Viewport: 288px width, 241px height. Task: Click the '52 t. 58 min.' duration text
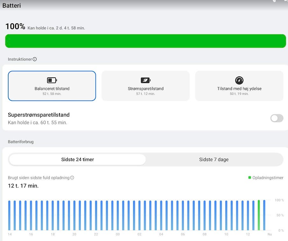[x=52, y=94]
